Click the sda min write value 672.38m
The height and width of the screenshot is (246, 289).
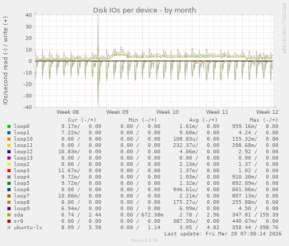click(x=152, y=215)
